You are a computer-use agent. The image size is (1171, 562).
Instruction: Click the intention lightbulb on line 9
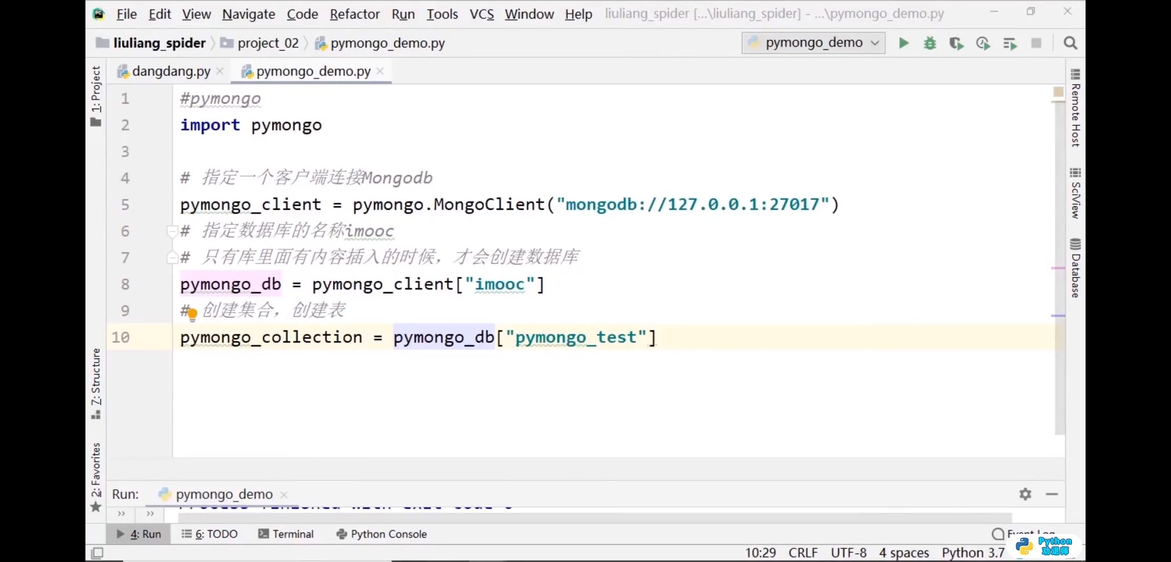pyautogui.click(x=192, y=313)
